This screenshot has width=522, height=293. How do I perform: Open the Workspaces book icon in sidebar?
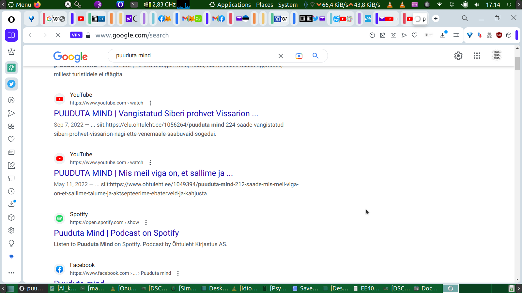click(11, 35)
